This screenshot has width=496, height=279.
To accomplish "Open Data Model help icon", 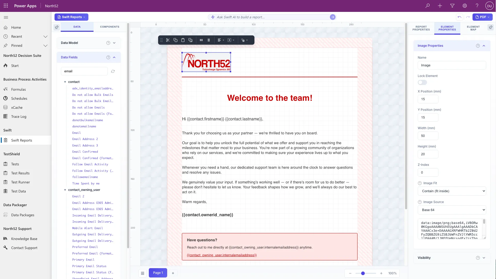I will pyautogui.click(x=108, y=43).
